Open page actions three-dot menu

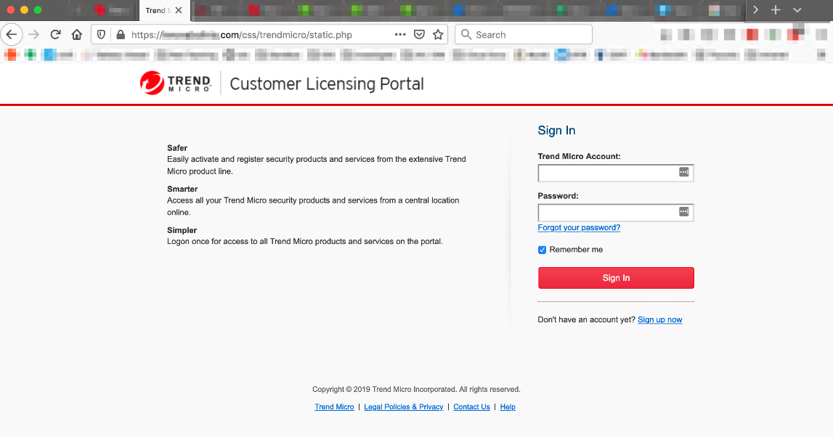(400, 35)
